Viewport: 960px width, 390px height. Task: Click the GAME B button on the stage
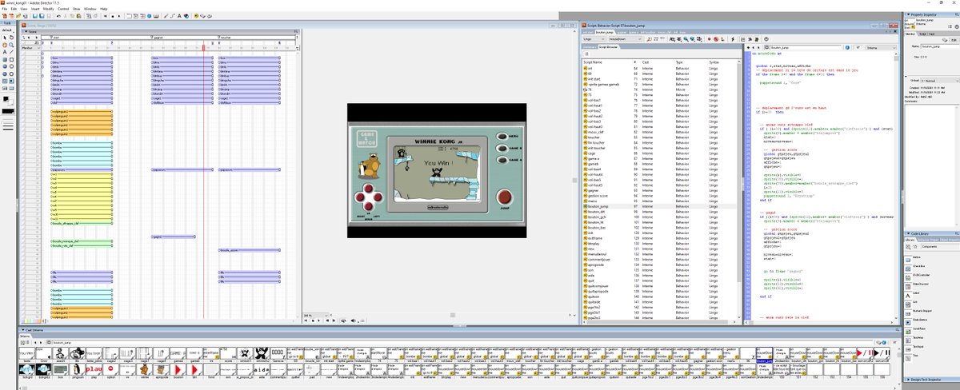tap(502, 148)
